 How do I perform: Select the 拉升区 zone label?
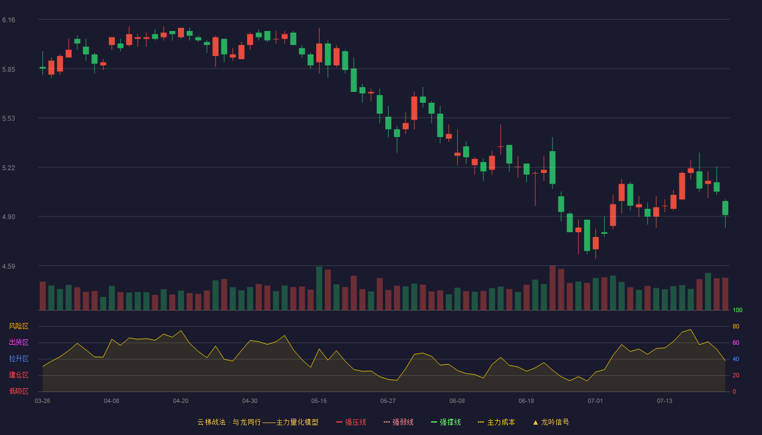[x=19, y=359]
